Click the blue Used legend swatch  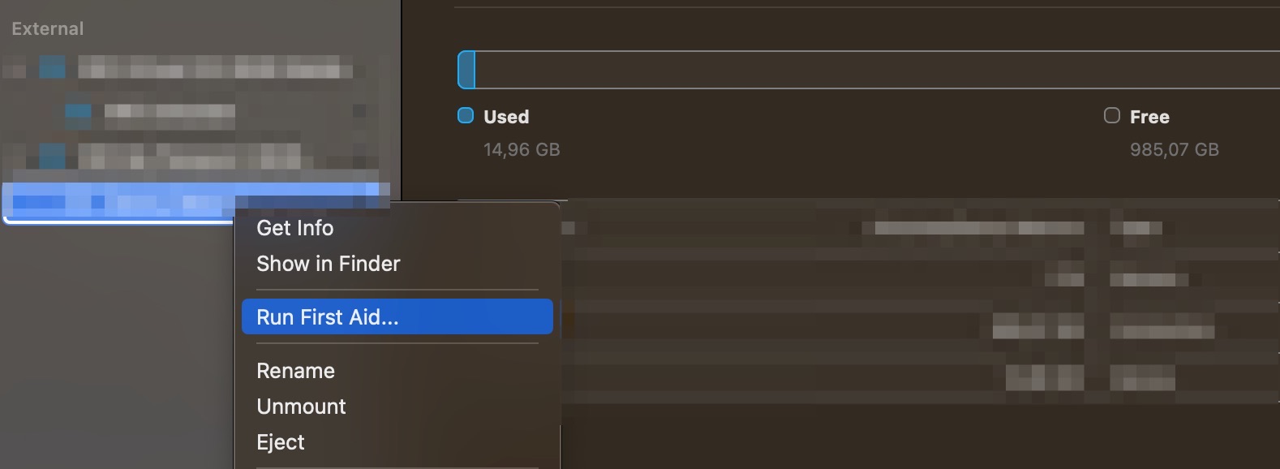466,116
